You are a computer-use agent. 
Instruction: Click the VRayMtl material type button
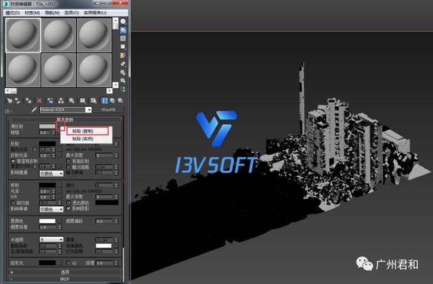coord(108,110)
